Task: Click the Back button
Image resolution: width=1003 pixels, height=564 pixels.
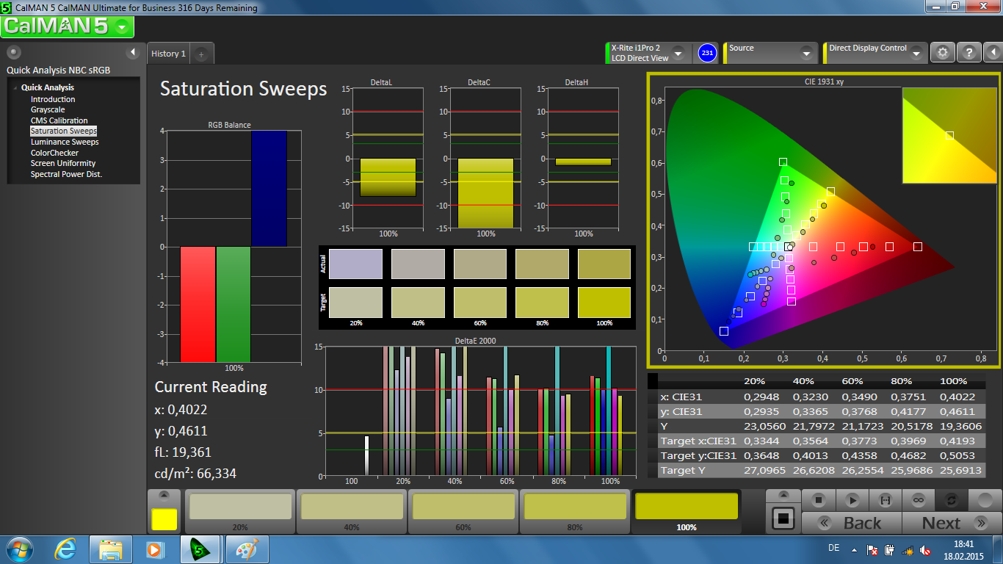Action: tap(852, 523)
